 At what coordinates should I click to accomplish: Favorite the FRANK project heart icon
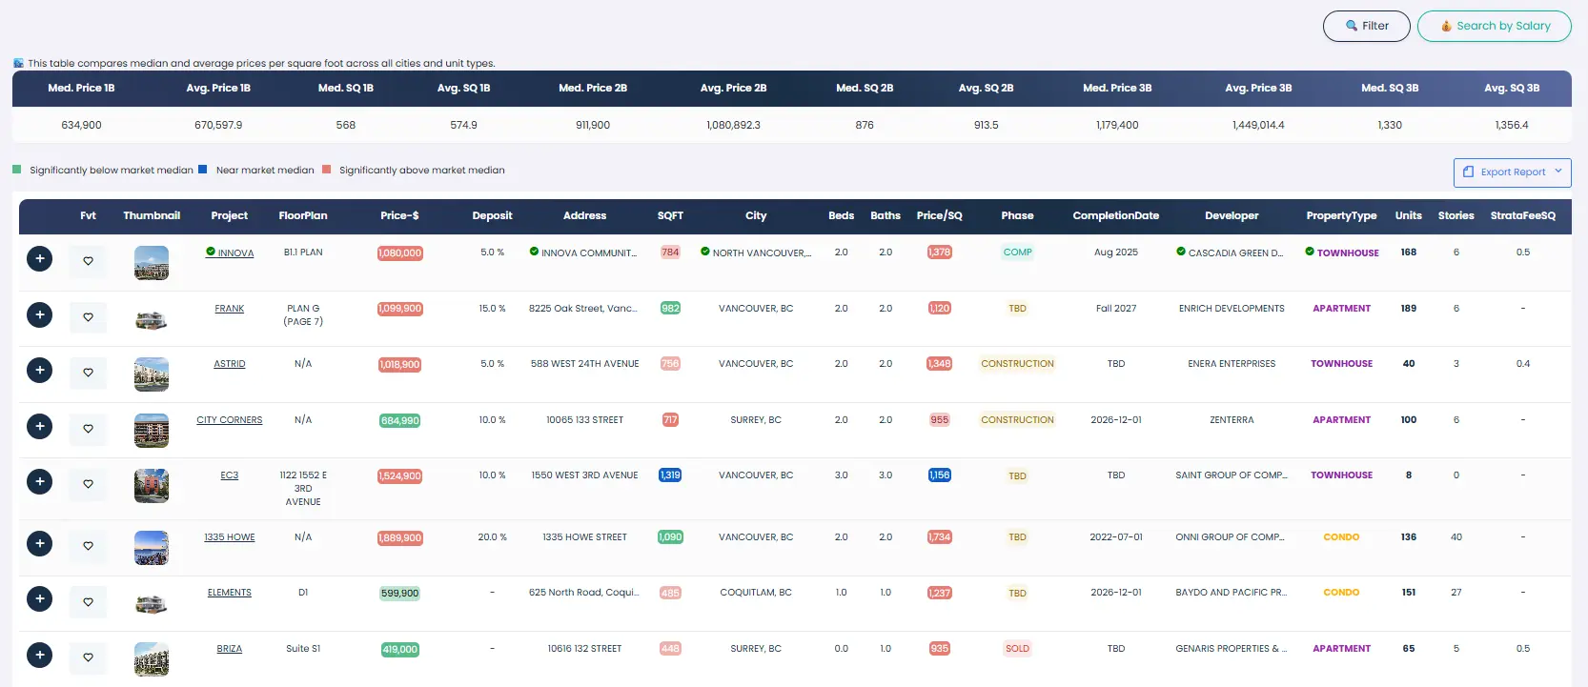point(88,316)
